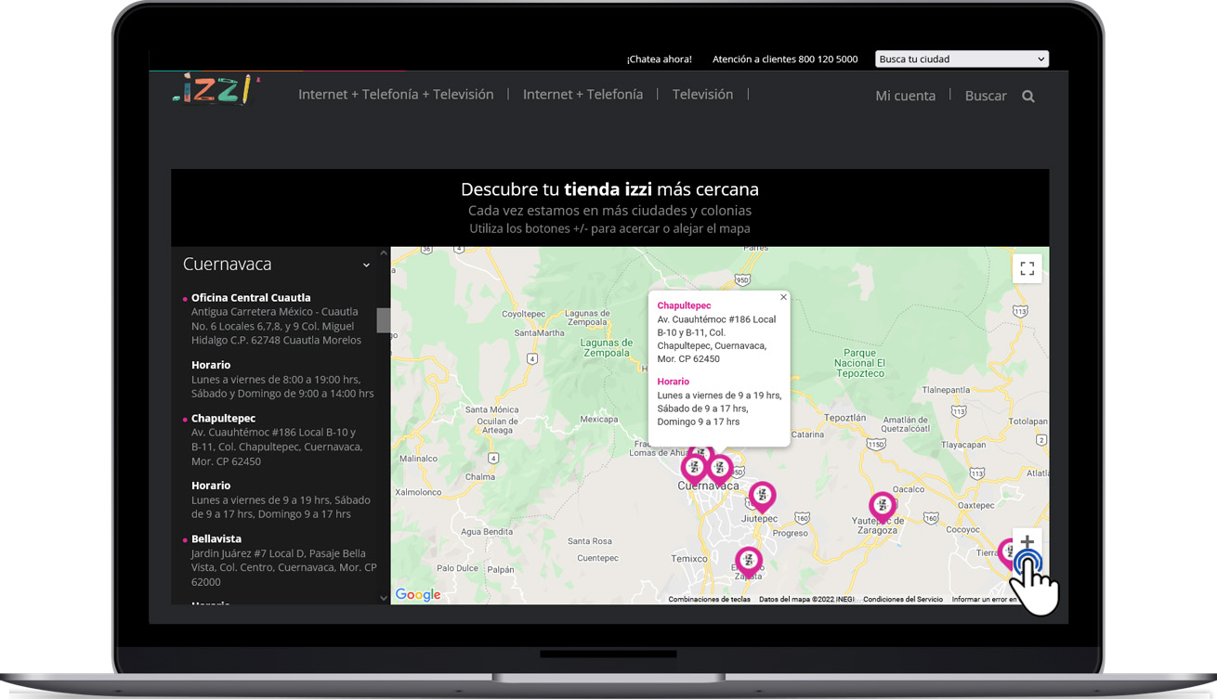Select Oficina Central Cuautla in store list
This screenshot has width=1217, height=700.
(251, 298)
